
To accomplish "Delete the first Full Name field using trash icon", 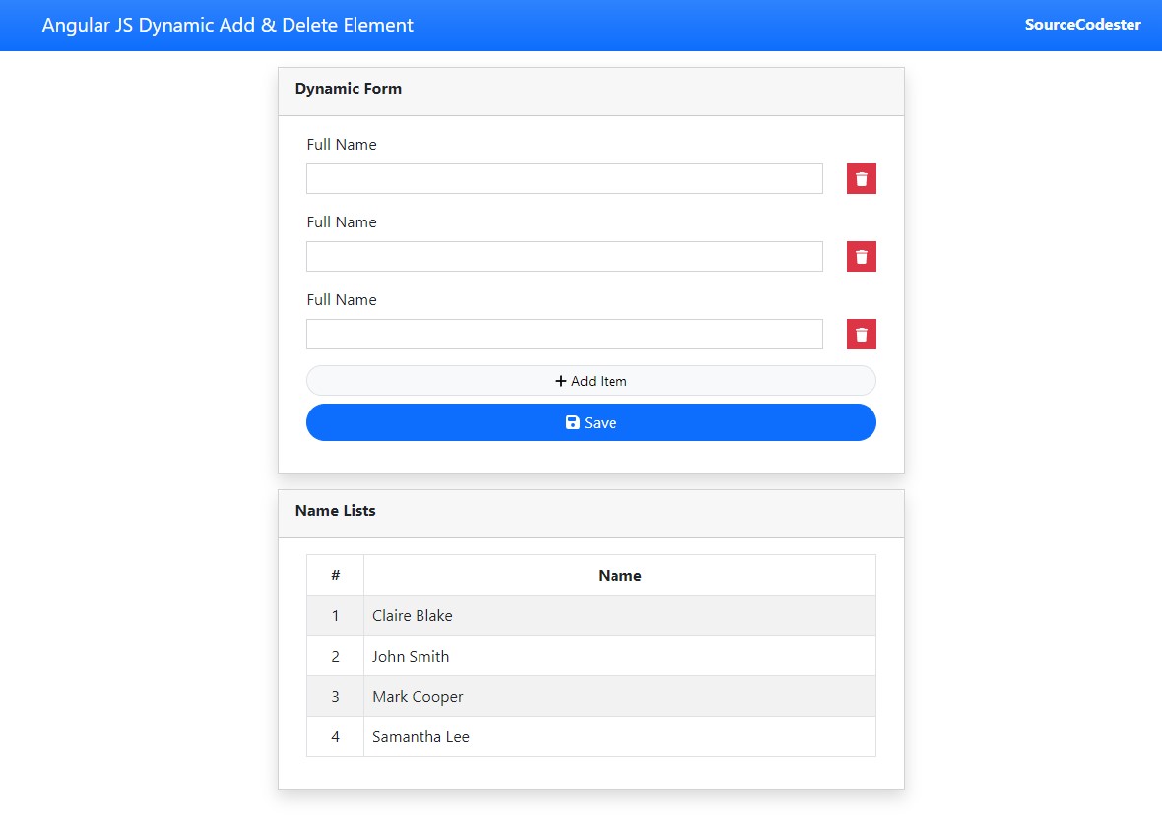I will coord(860,178).
